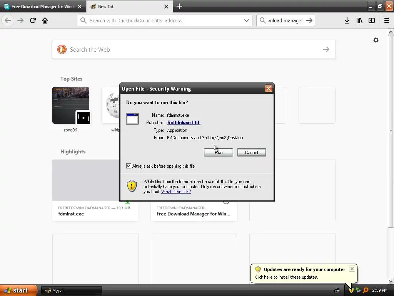Open the Wikipedia top site tile

coord(111,105)
